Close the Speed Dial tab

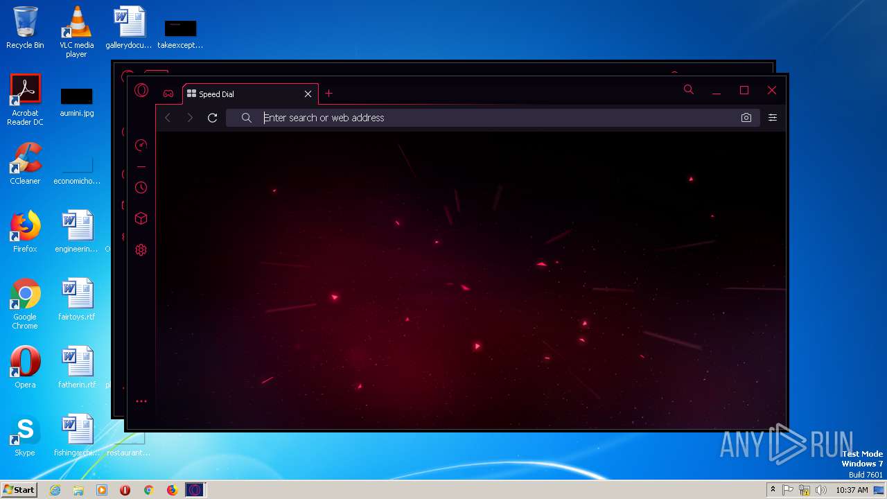point(308,94)
